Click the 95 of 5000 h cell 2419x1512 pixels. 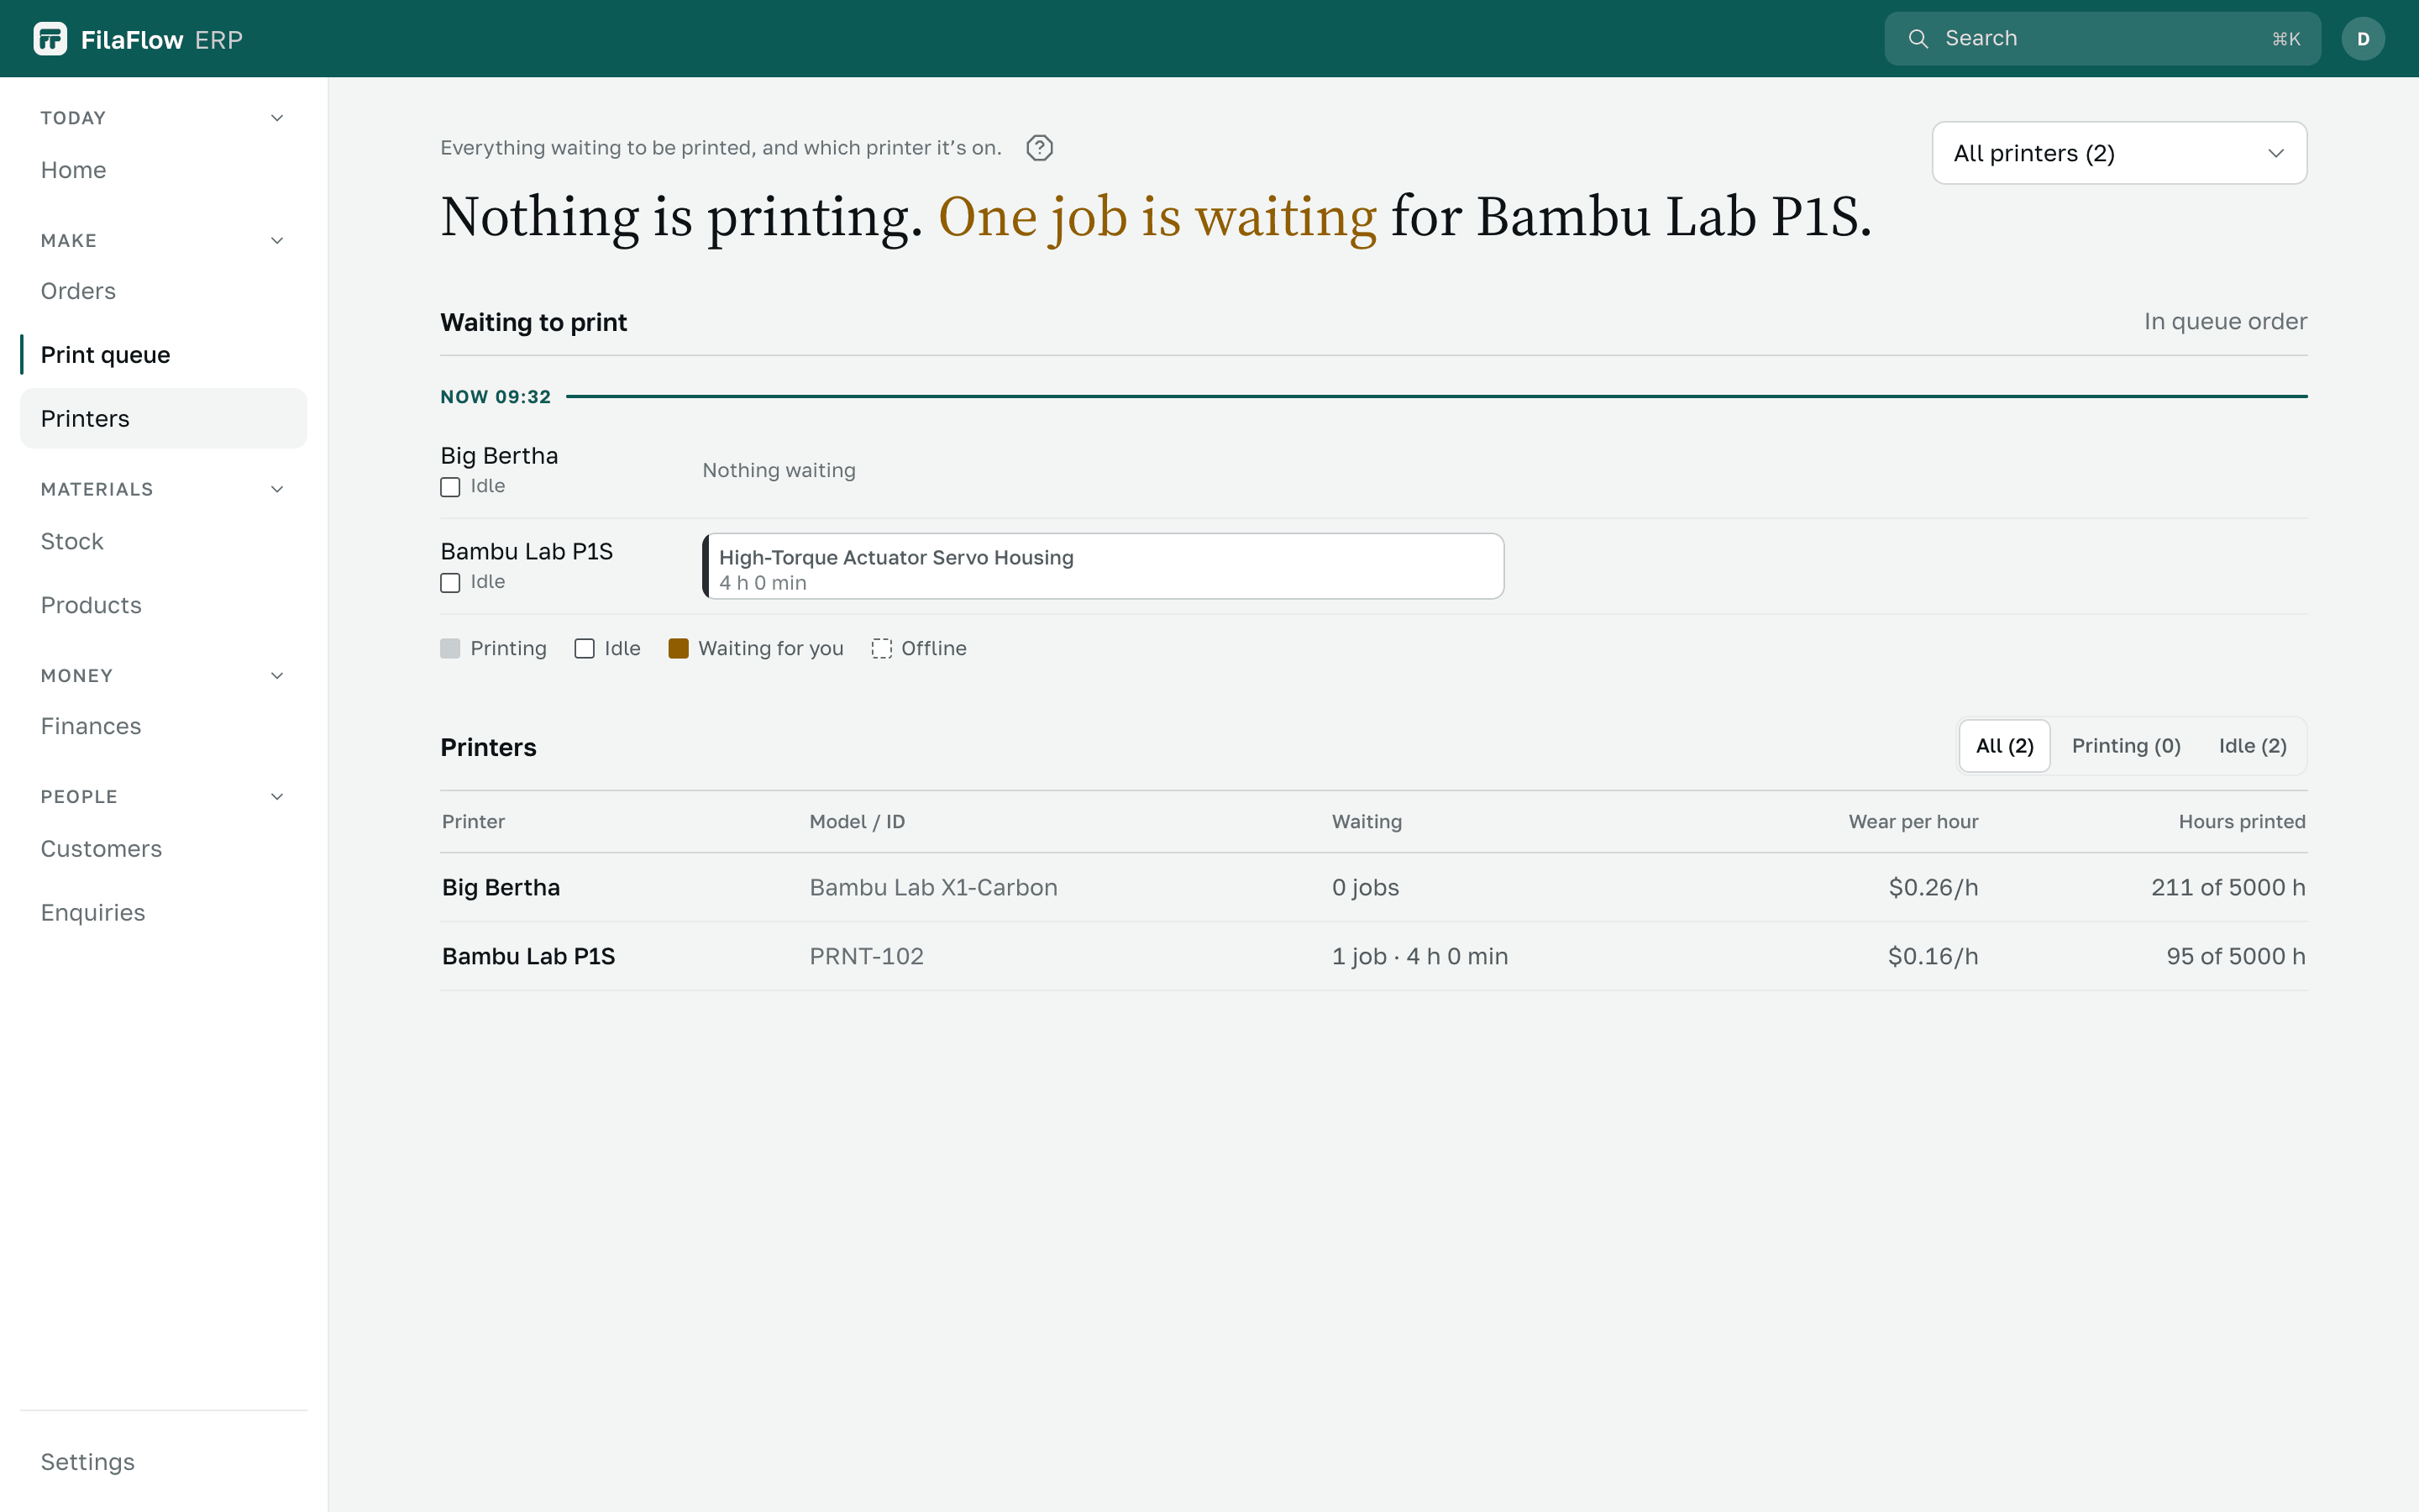pos(2236,956)
